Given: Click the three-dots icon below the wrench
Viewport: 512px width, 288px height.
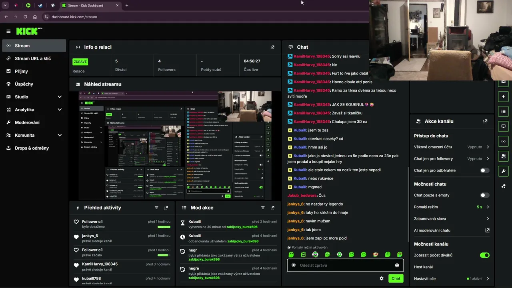Looking at the screenshot, I should [x=503, y=186].
